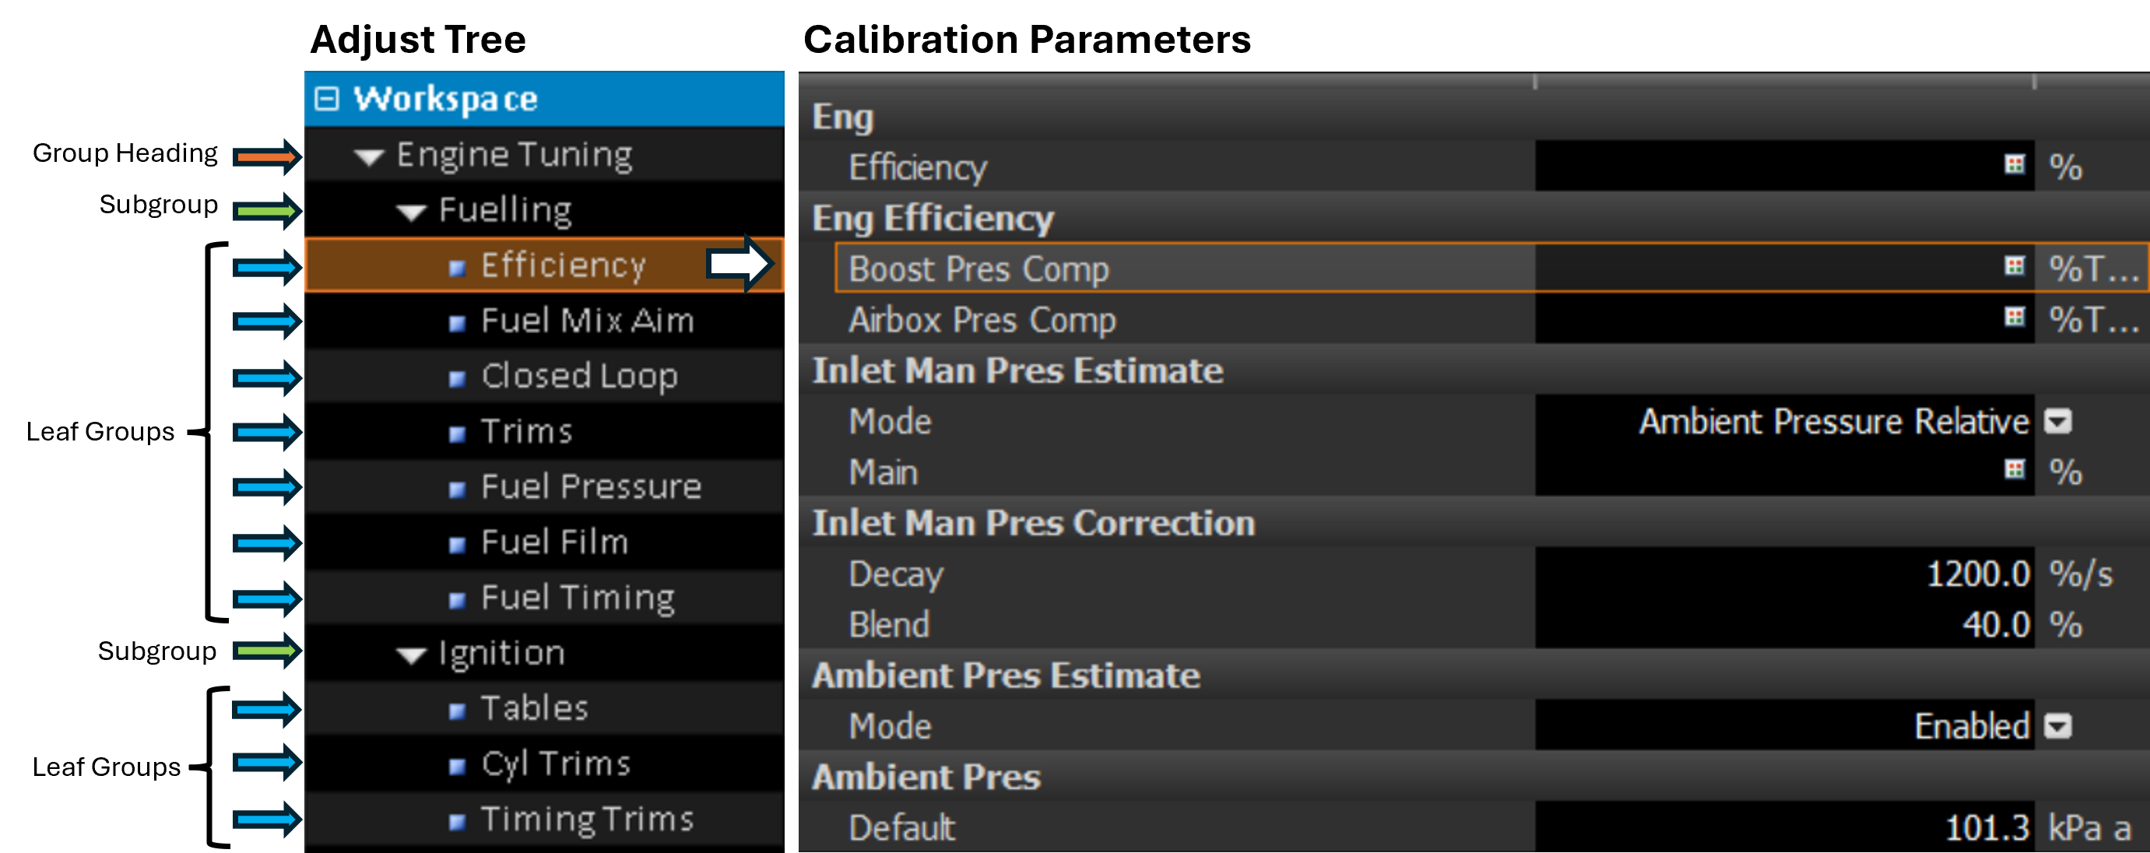Collapse the Ignition group
This screenshot has height=853, width=2150.
click(x=411, y=655)
